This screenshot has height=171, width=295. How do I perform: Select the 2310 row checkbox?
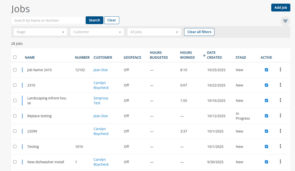pos(15,85)
